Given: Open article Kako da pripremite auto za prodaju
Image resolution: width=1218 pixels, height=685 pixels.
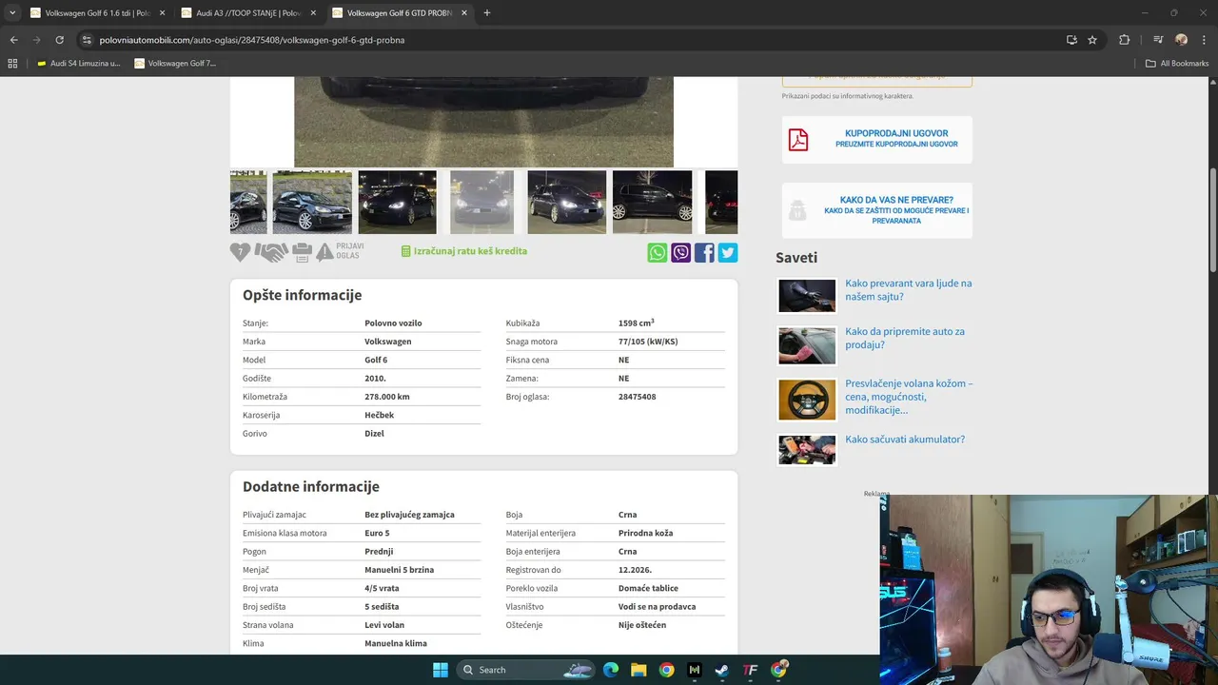Looking at the screenshot, I should pyautogui.click(x=905, y=338).
